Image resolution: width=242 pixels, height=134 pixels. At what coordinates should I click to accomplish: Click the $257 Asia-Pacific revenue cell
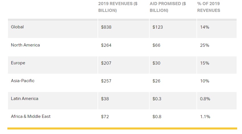[x=106, y=81]
